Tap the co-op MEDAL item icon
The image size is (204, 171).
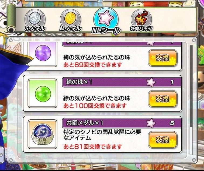pyautogui.click(x=43, y=134)
